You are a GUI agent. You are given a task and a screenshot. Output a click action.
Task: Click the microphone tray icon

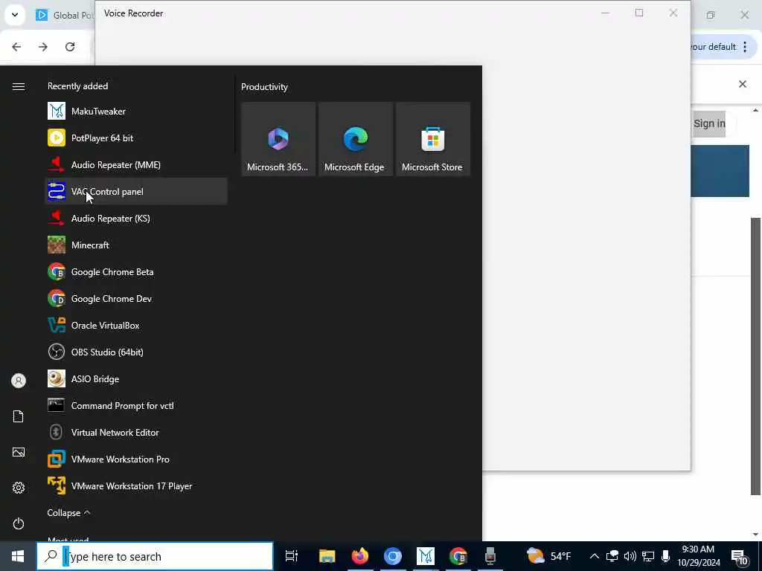pyautogui.click(x=666, y=556)
